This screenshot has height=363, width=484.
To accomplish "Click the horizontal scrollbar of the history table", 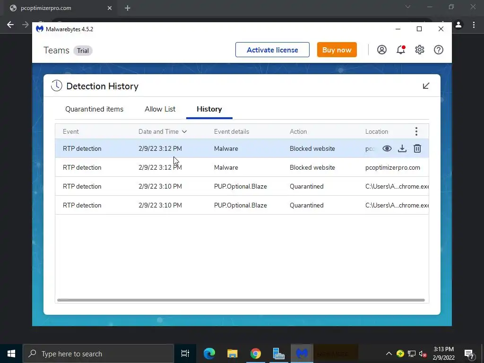I will click(241, 300).
